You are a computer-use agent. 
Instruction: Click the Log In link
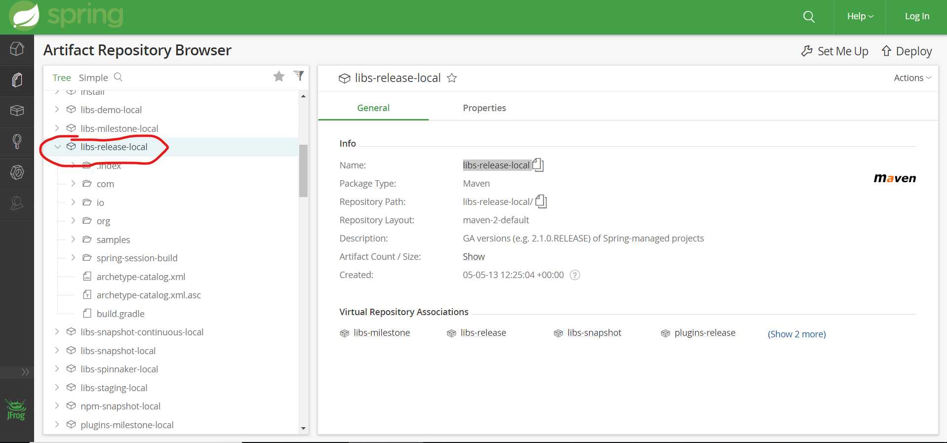917,16
